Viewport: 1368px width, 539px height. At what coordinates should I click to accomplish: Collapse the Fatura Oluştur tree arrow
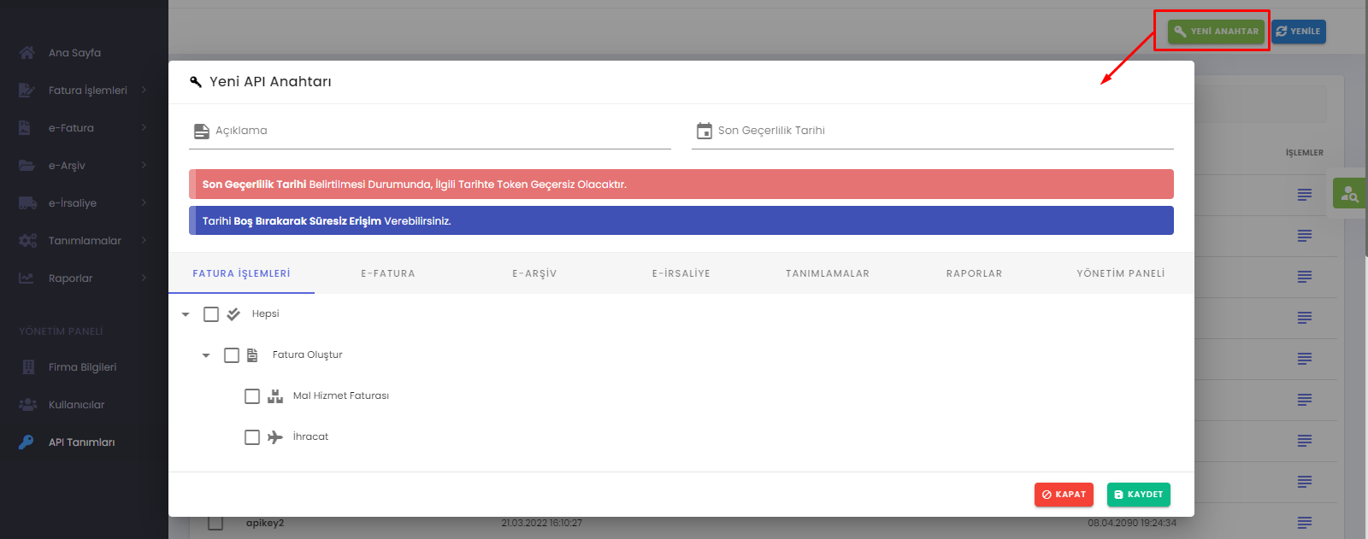(206, 355)
